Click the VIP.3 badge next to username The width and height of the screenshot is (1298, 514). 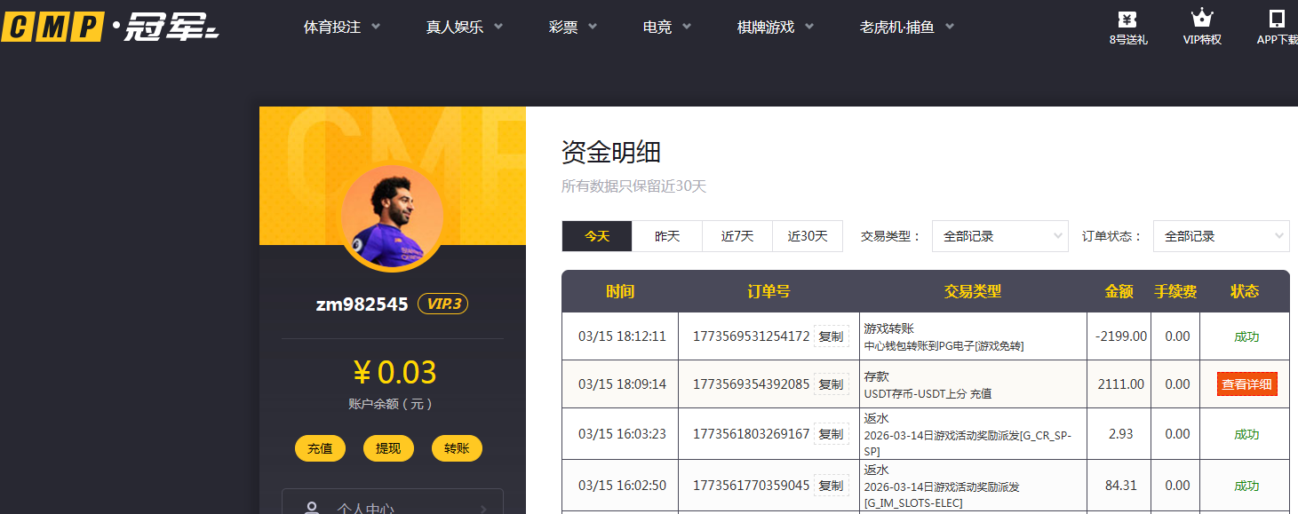click(x=442, y=304)
